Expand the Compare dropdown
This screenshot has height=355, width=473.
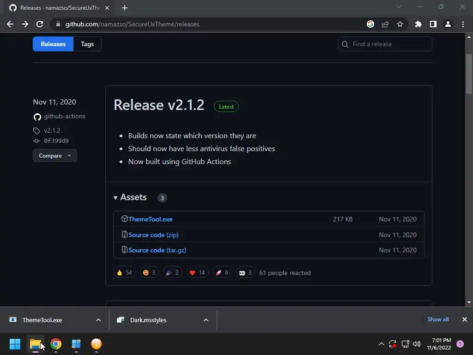coord(55,156)
